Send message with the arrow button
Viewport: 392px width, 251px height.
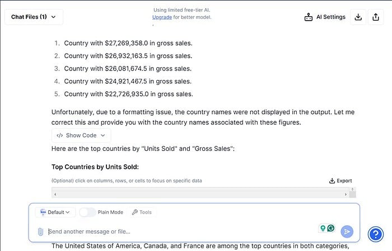tap(347, 231)
